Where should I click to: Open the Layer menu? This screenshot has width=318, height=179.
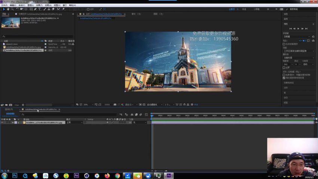tap(30, 5)
